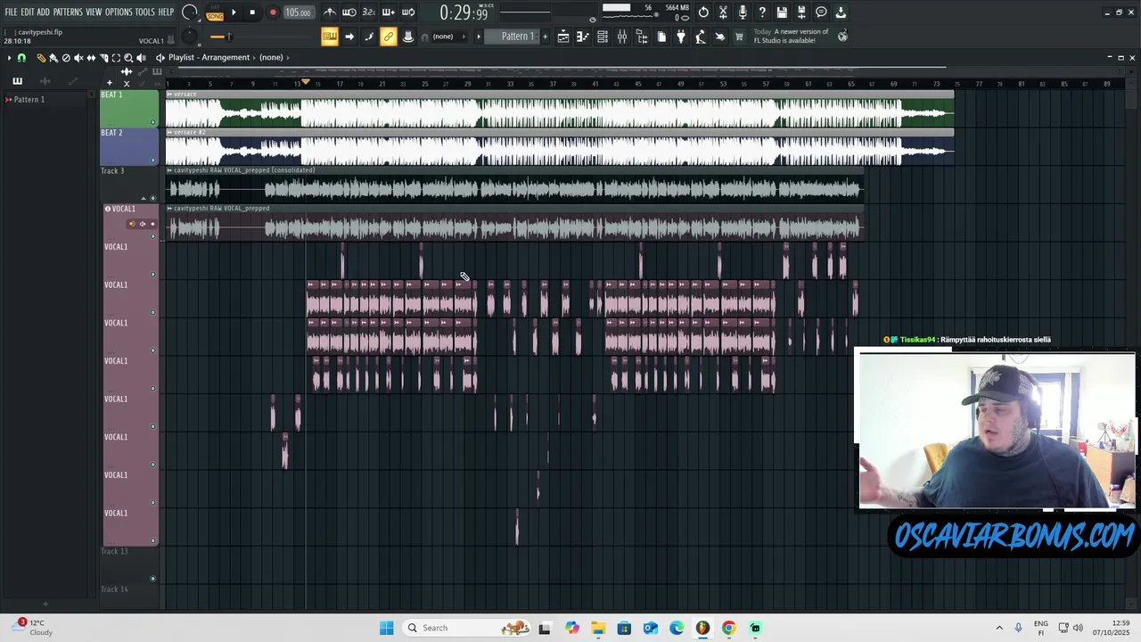This screenshot has width=1141, height=642.
Task: Click the newer version available notice
Action: (x=791, y=36)
